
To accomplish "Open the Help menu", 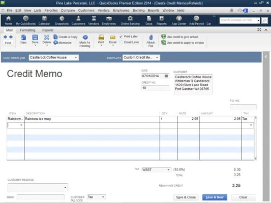I will [x=181, y=11].
